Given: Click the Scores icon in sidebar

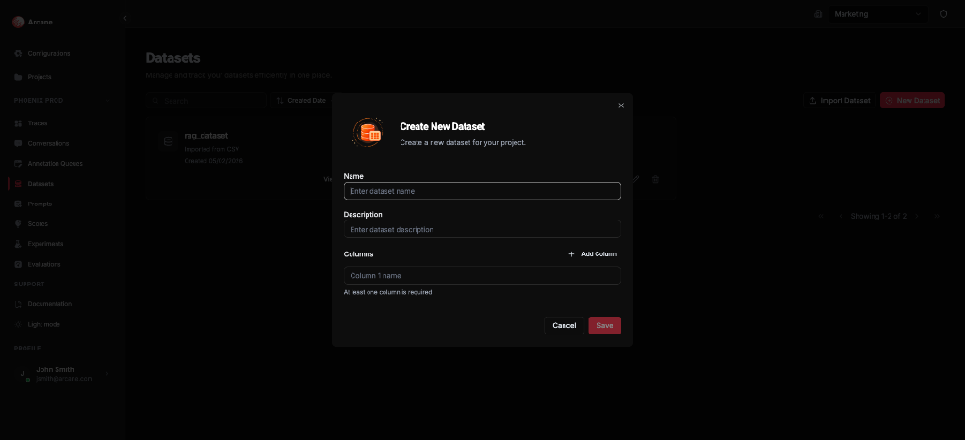Looking at the screenshot, I should (18, 224).
